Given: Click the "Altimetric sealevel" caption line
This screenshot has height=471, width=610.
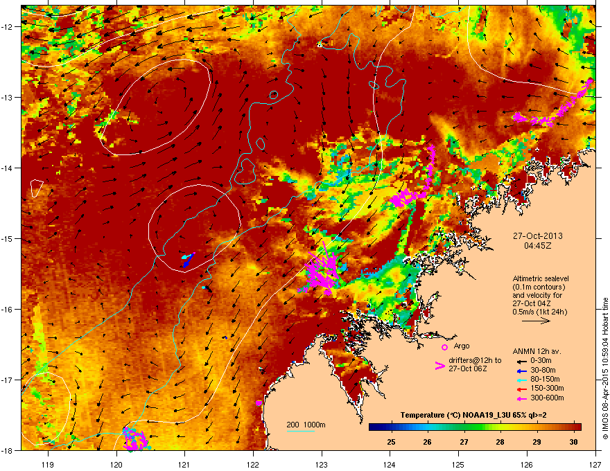Looking at the screenshot, I should (x=541, y=278).
